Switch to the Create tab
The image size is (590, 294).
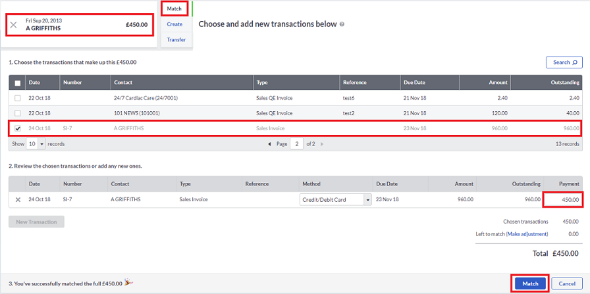click(x=174, y=24)
